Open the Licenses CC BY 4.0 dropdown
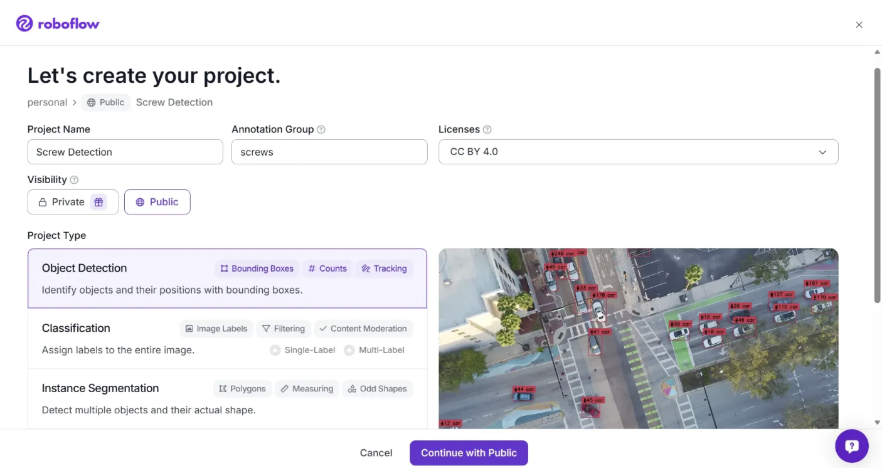Viewport: 882px width, 473px height. pyautogui.click(x=638, y=152)
